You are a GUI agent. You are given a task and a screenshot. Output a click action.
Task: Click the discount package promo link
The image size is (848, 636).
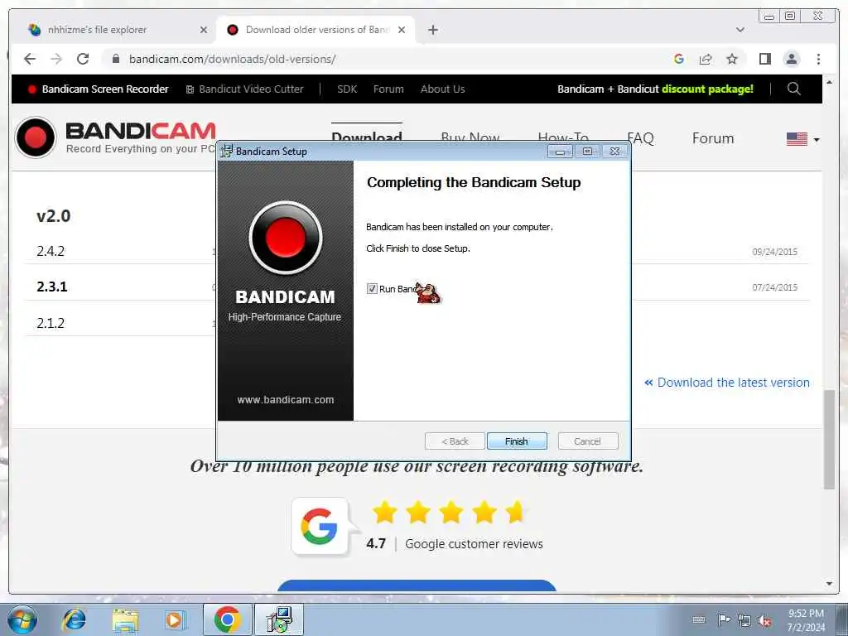pos(655,89)
